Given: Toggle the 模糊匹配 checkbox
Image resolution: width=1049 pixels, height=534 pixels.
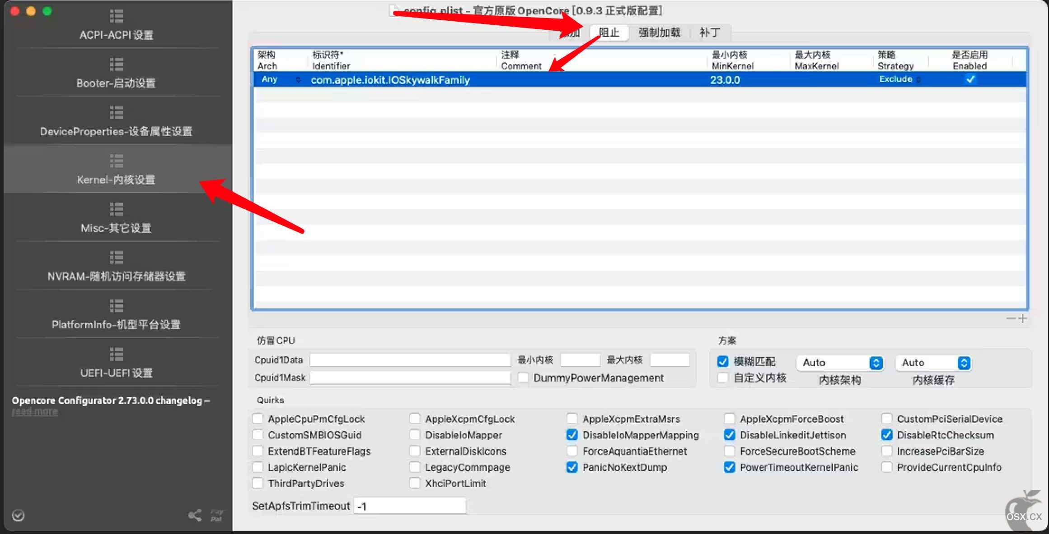Looking at the screenshot, I should coord(723,362).
